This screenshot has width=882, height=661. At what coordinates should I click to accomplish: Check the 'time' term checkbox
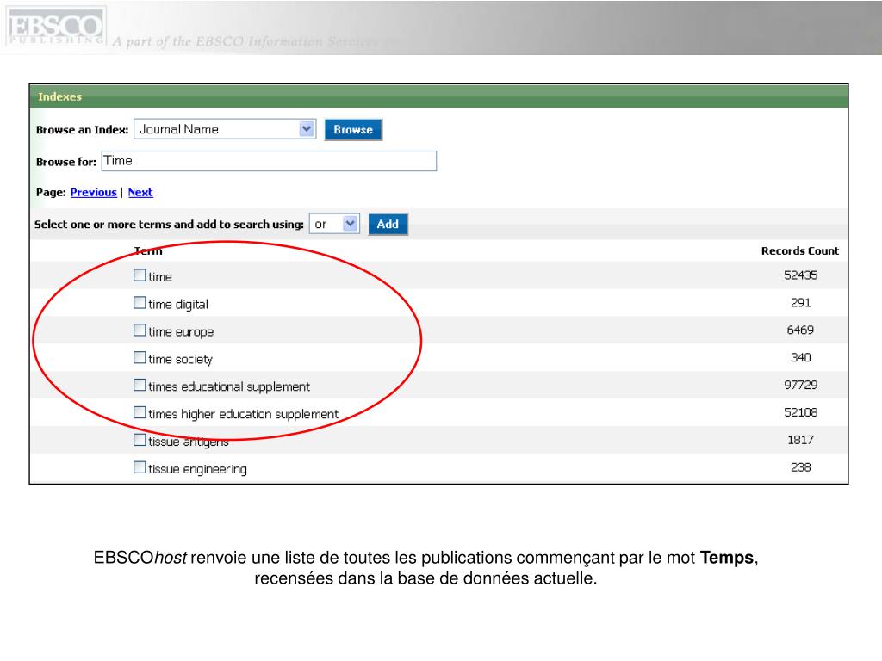(140, 275)
